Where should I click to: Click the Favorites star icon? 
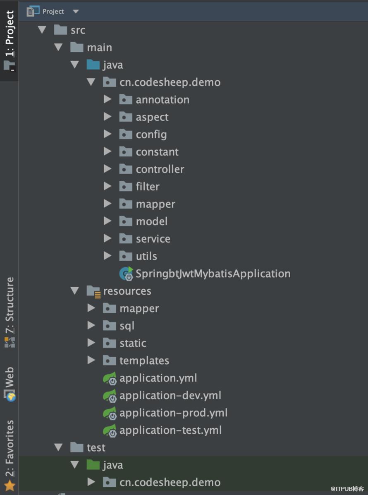pos(10,485)
